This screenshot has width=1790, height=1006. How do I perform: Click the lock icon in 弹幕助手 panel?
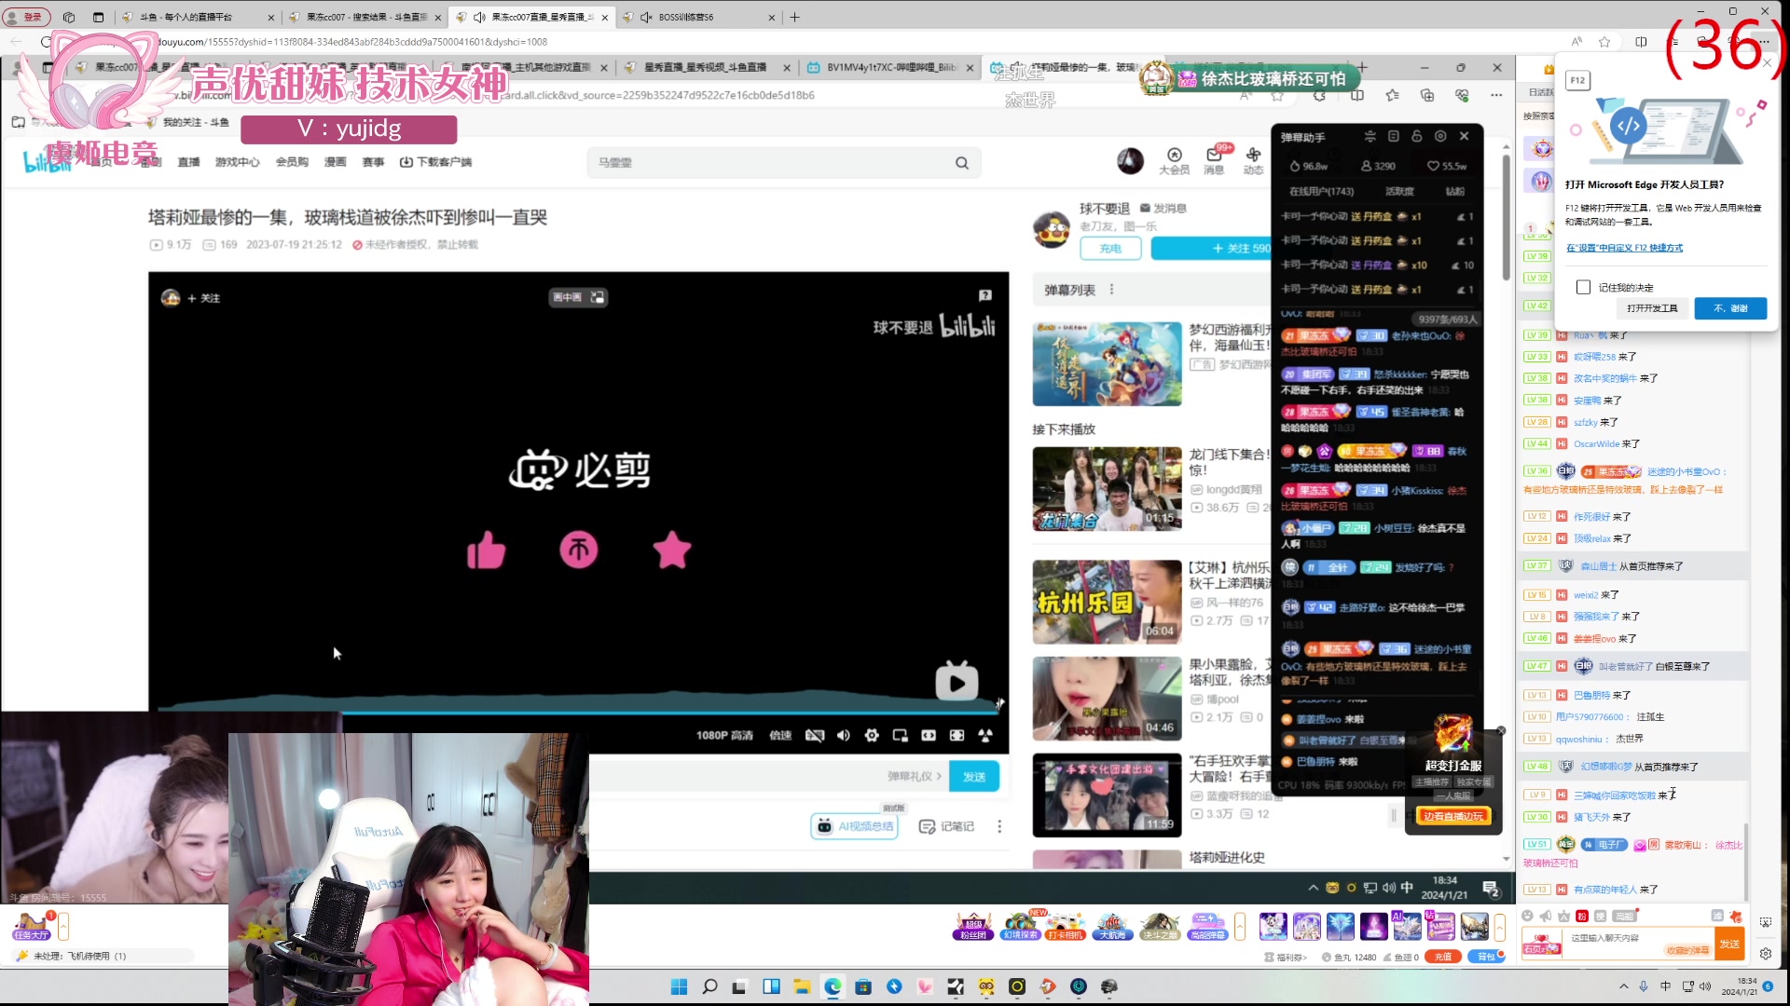pos(1416,136)
